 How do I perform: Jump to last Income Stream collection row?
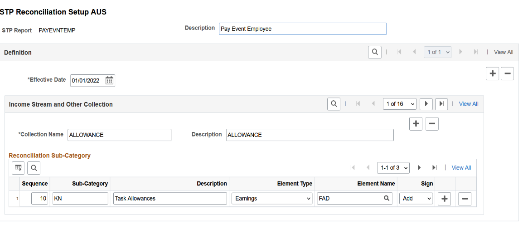[441, 104]
